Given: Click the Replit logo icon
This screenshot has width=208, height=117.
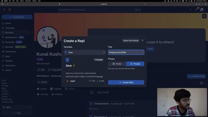Looking at the screenshot, I should pos(9,9).
